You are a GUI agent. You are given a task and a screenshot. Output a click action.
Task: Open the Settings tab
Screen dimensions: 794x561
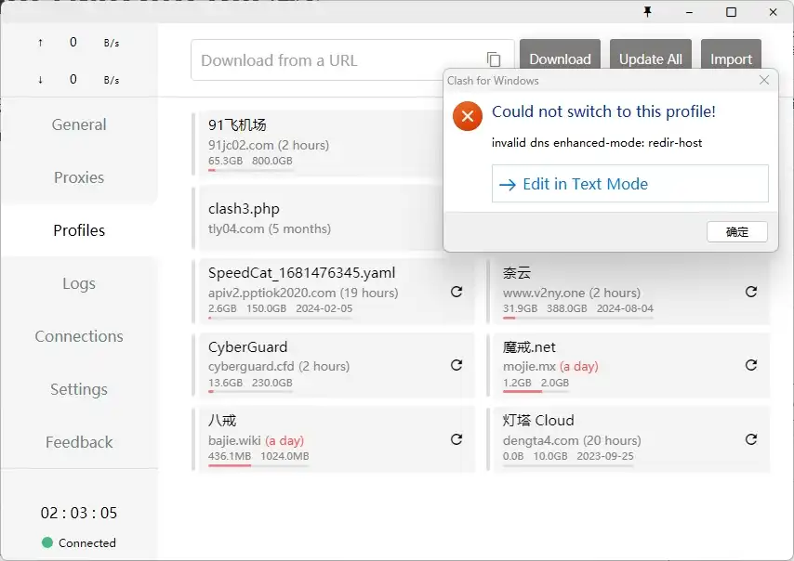pos(79,389)
